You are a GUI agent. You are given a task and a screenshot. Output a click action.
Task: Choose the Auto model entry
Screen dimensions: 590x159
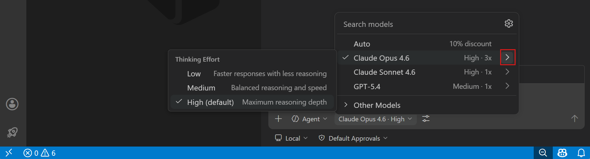[x=427, y=44]
